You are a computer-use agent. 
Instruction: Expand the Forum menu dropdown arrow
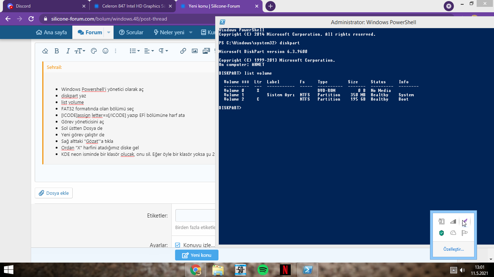[108, 32]
